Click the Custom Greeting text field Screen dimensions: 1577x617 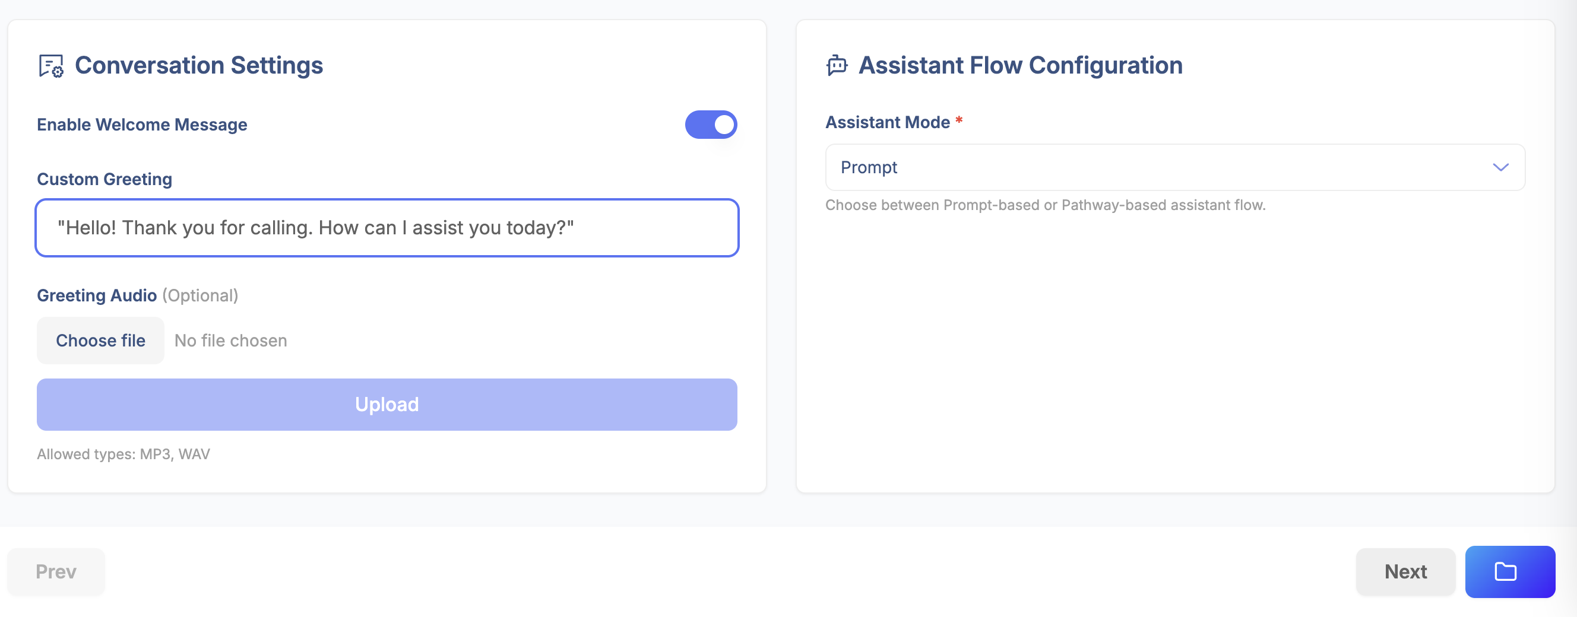(x=387, y=228)
